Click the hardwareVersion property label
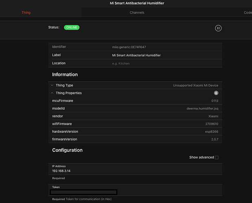 65,132
